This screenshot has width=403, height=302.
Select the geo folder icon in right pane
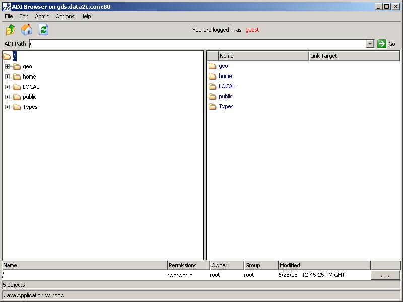pos(213,66)
